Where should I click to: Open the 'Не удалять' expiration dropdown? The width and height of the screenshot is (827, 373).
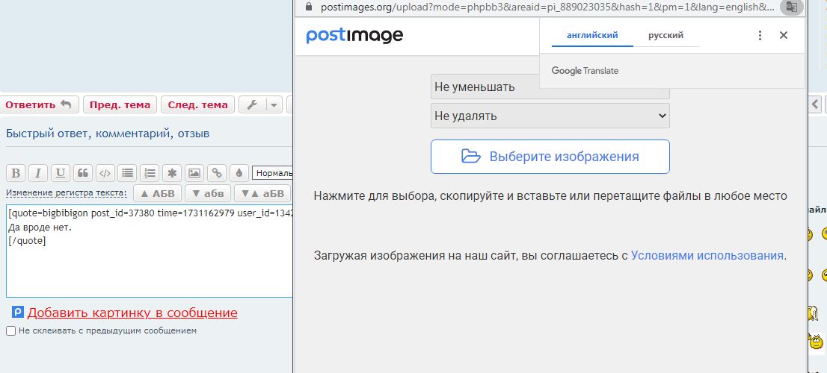pos(550,116)
